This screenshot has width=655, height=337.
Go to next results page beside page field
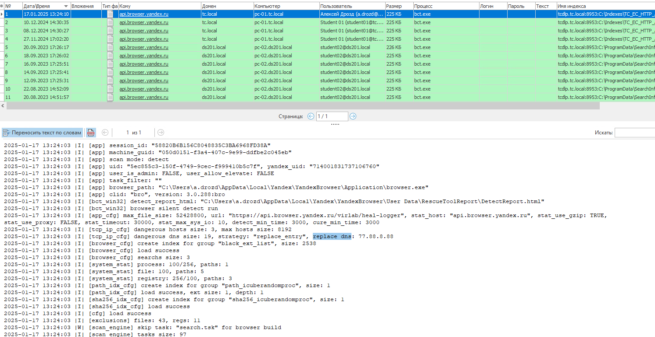pyautogui.click(x=353, y=116)
